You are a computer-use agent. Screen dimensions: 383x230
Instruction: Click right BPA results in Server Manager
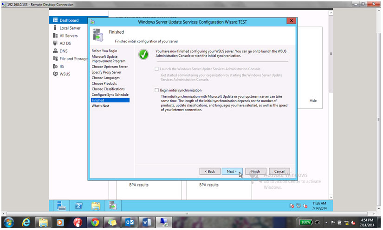point(209,185)
